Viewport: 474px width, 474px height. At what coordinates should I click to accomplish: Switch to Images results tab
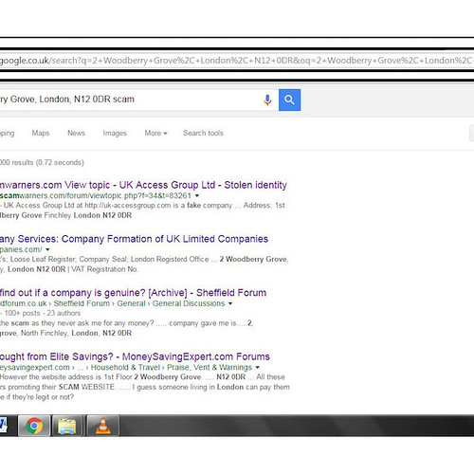[115, 133]
